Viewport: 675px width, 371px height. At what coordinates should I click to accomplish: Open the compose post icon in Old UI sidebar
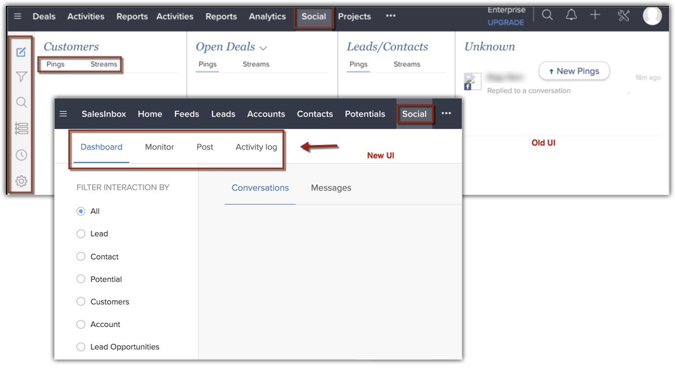21,53
